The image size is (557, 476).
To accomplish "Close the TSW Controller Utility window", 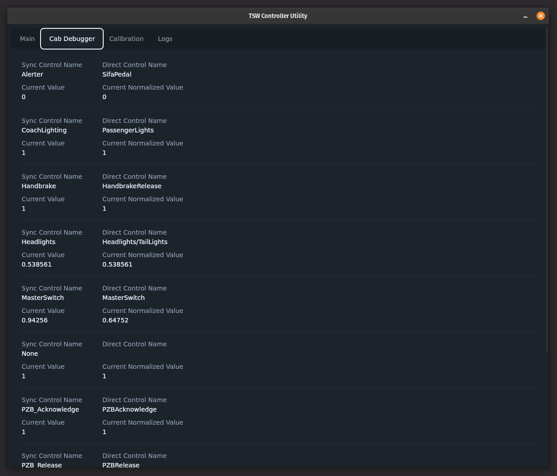I will 541,16.
